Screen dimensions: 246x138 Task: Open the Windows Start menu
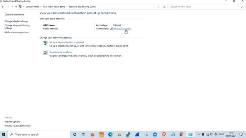click(x=3, y=135)
